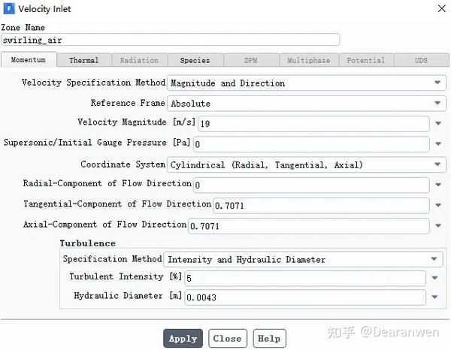Click arrow beside Tangential-Component field
Image resolution: width=451 pixels, height=350 pixels.
[438, 205]
